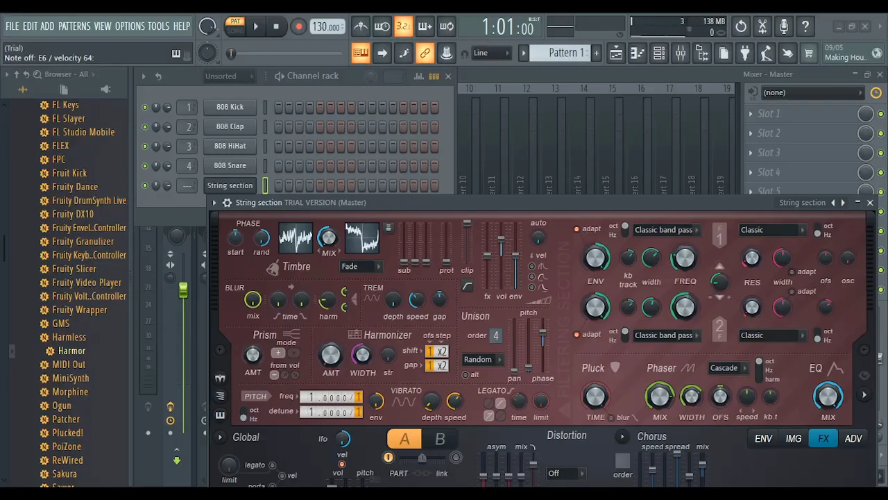Viewport: 888px width, 500px height.
Task: Toggle the typing keyboard to piano icon
Action: tap(360, 53)
